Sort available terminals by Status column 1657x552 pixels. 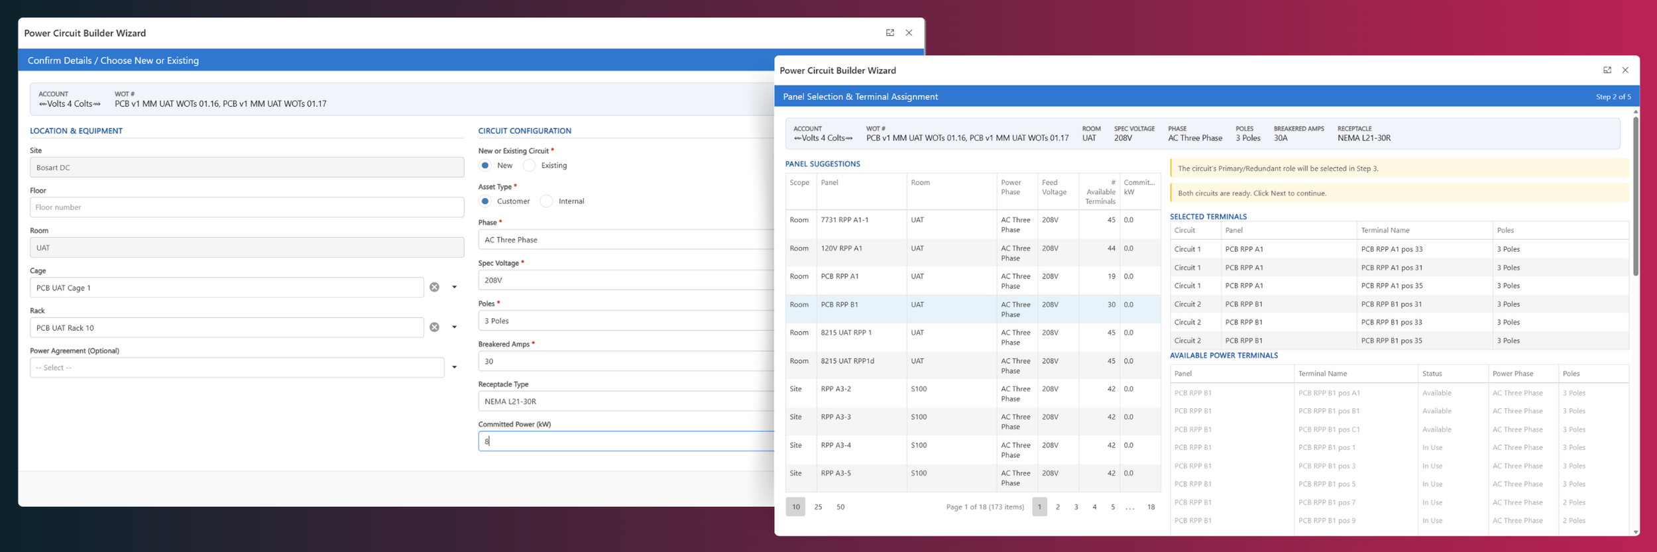(x=1453, y=374)
